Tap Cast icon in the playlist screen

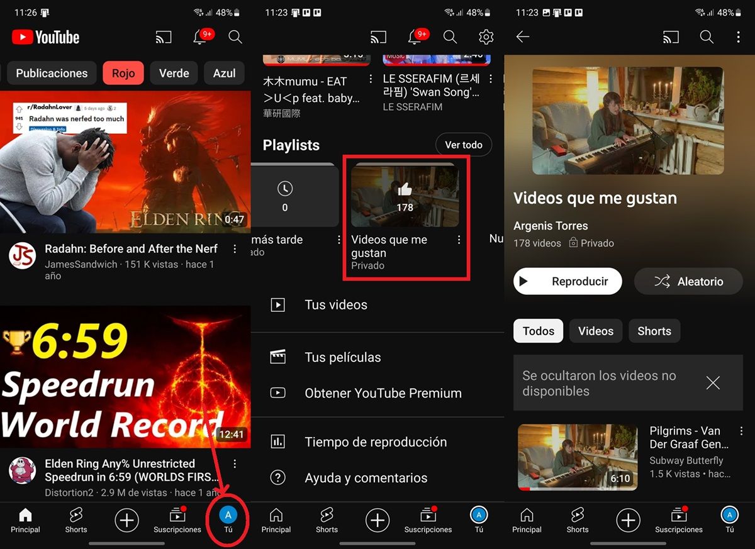(x=671, y=38)
